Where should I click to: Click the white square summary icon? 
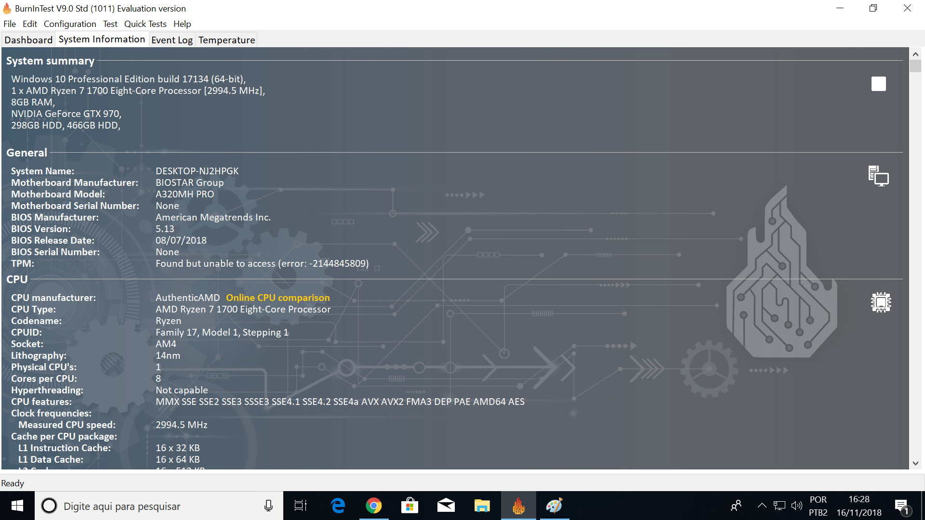coord(878,84)
